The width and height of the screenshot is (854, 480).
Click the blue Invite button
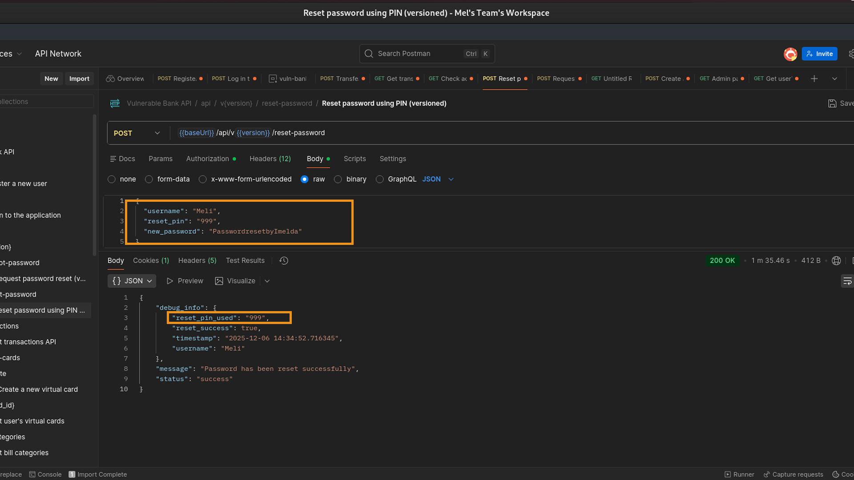pos(819,54)
